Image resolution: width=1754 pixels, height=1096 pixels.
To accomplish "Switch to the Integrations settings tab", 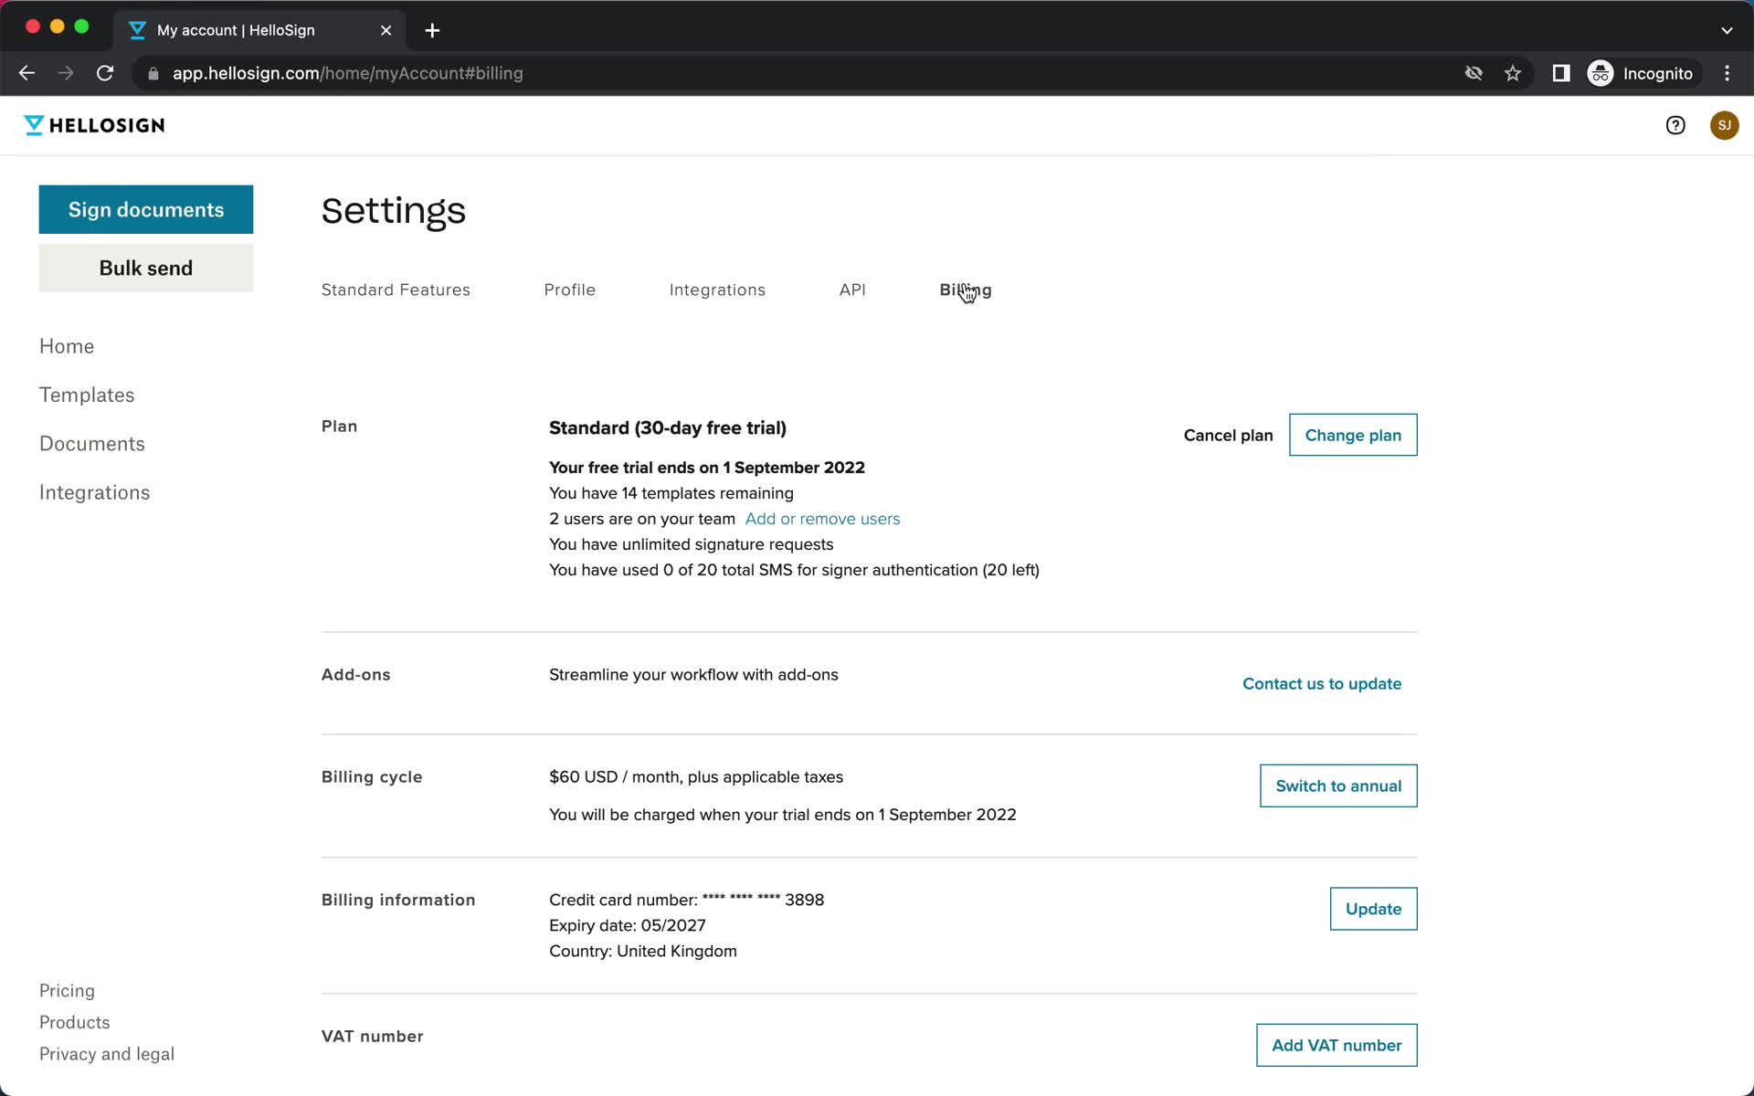I will pyautogui.click(x=717, y=290).
